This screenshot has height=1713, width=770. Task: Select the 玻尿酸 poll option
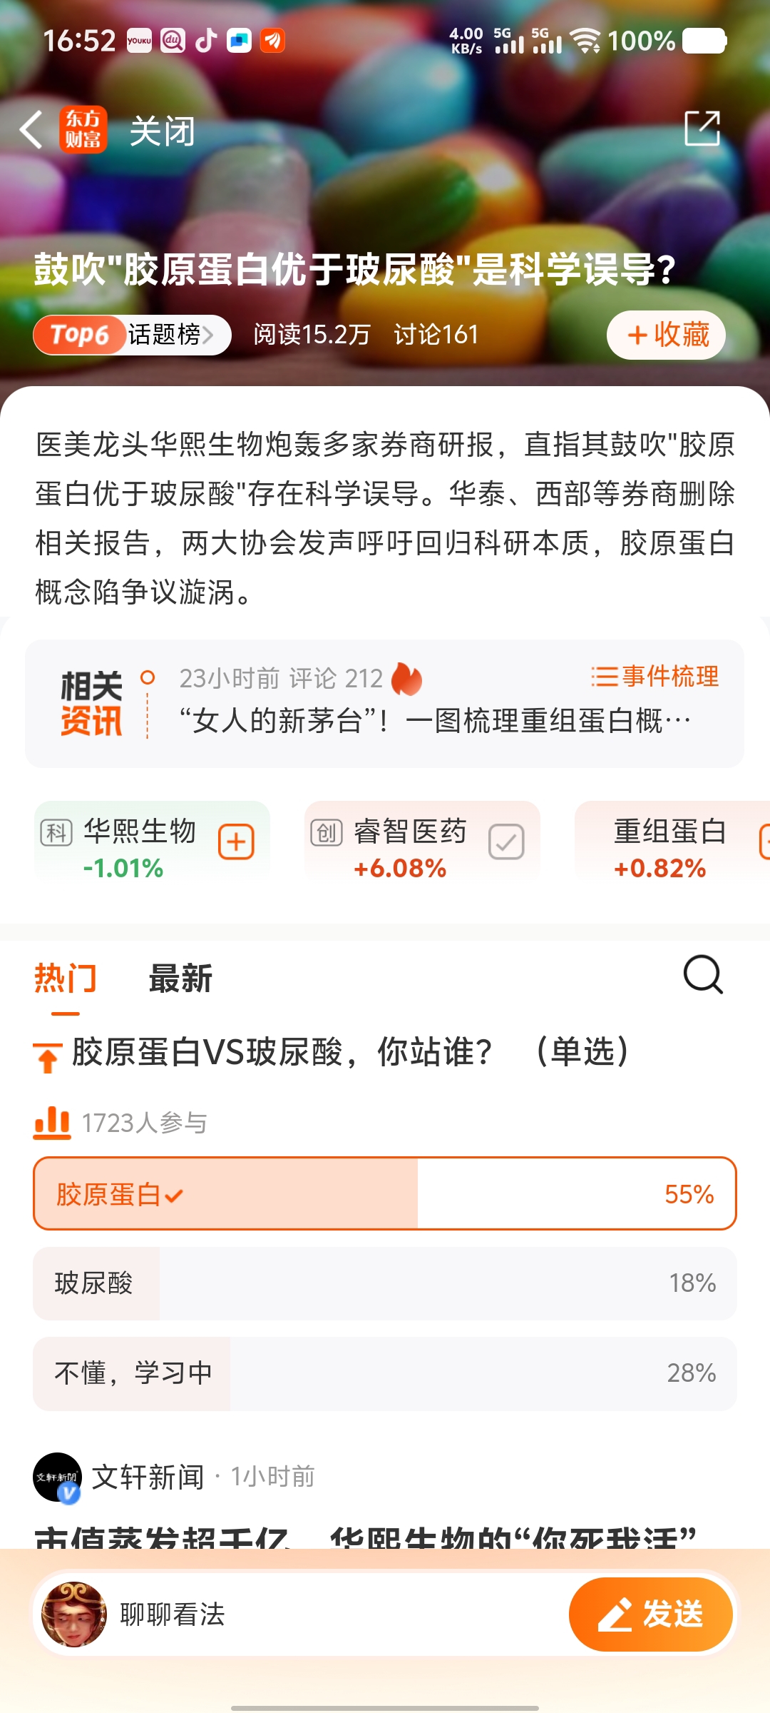[385, 1283]
